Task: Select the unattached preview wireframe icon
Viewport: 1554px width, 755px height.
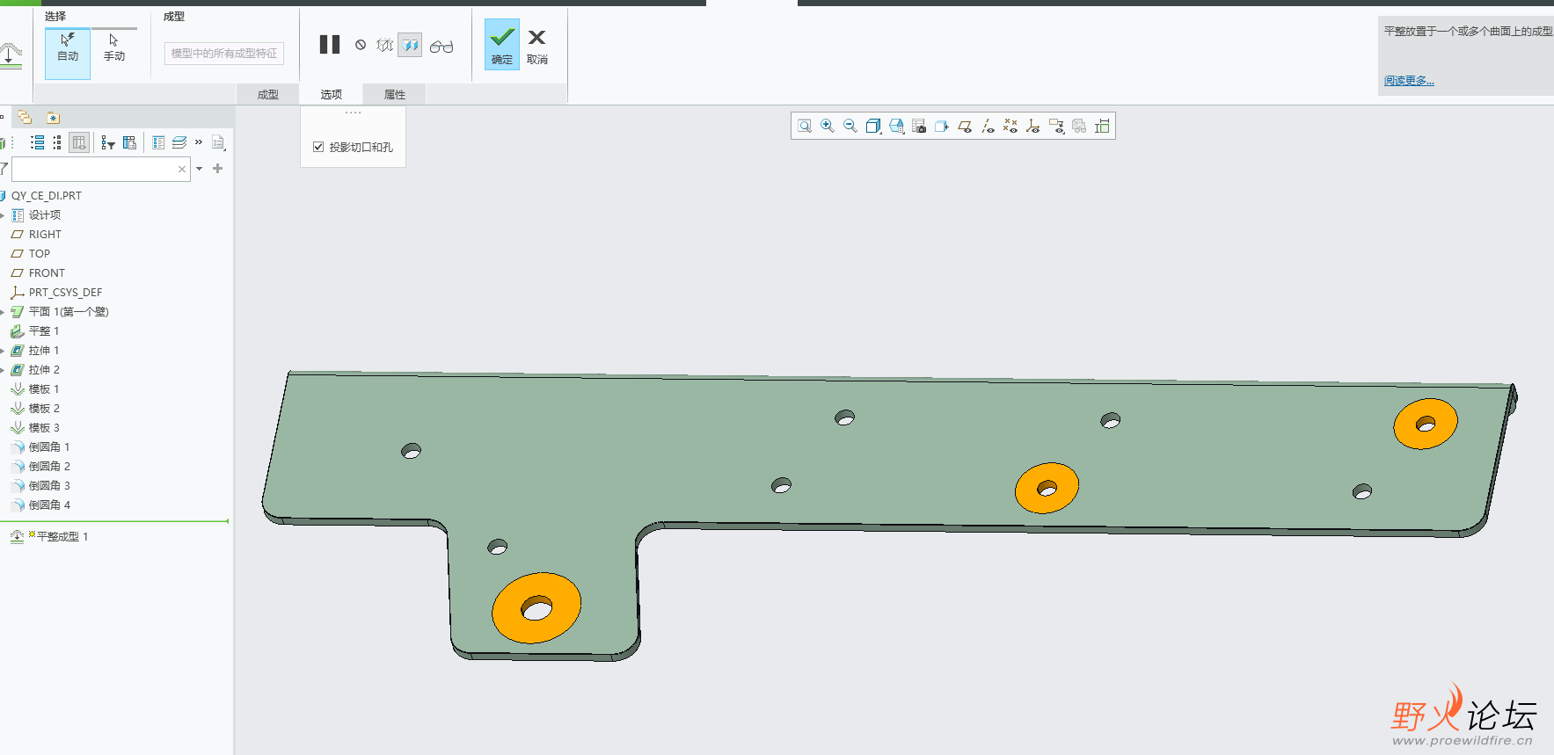Action: tap(385, 45)
